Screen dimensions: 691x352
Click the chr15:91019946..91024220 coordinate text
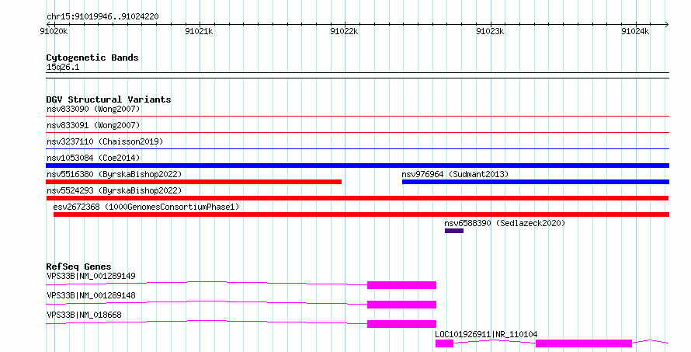pyautogui.click(x=102, y=17)
